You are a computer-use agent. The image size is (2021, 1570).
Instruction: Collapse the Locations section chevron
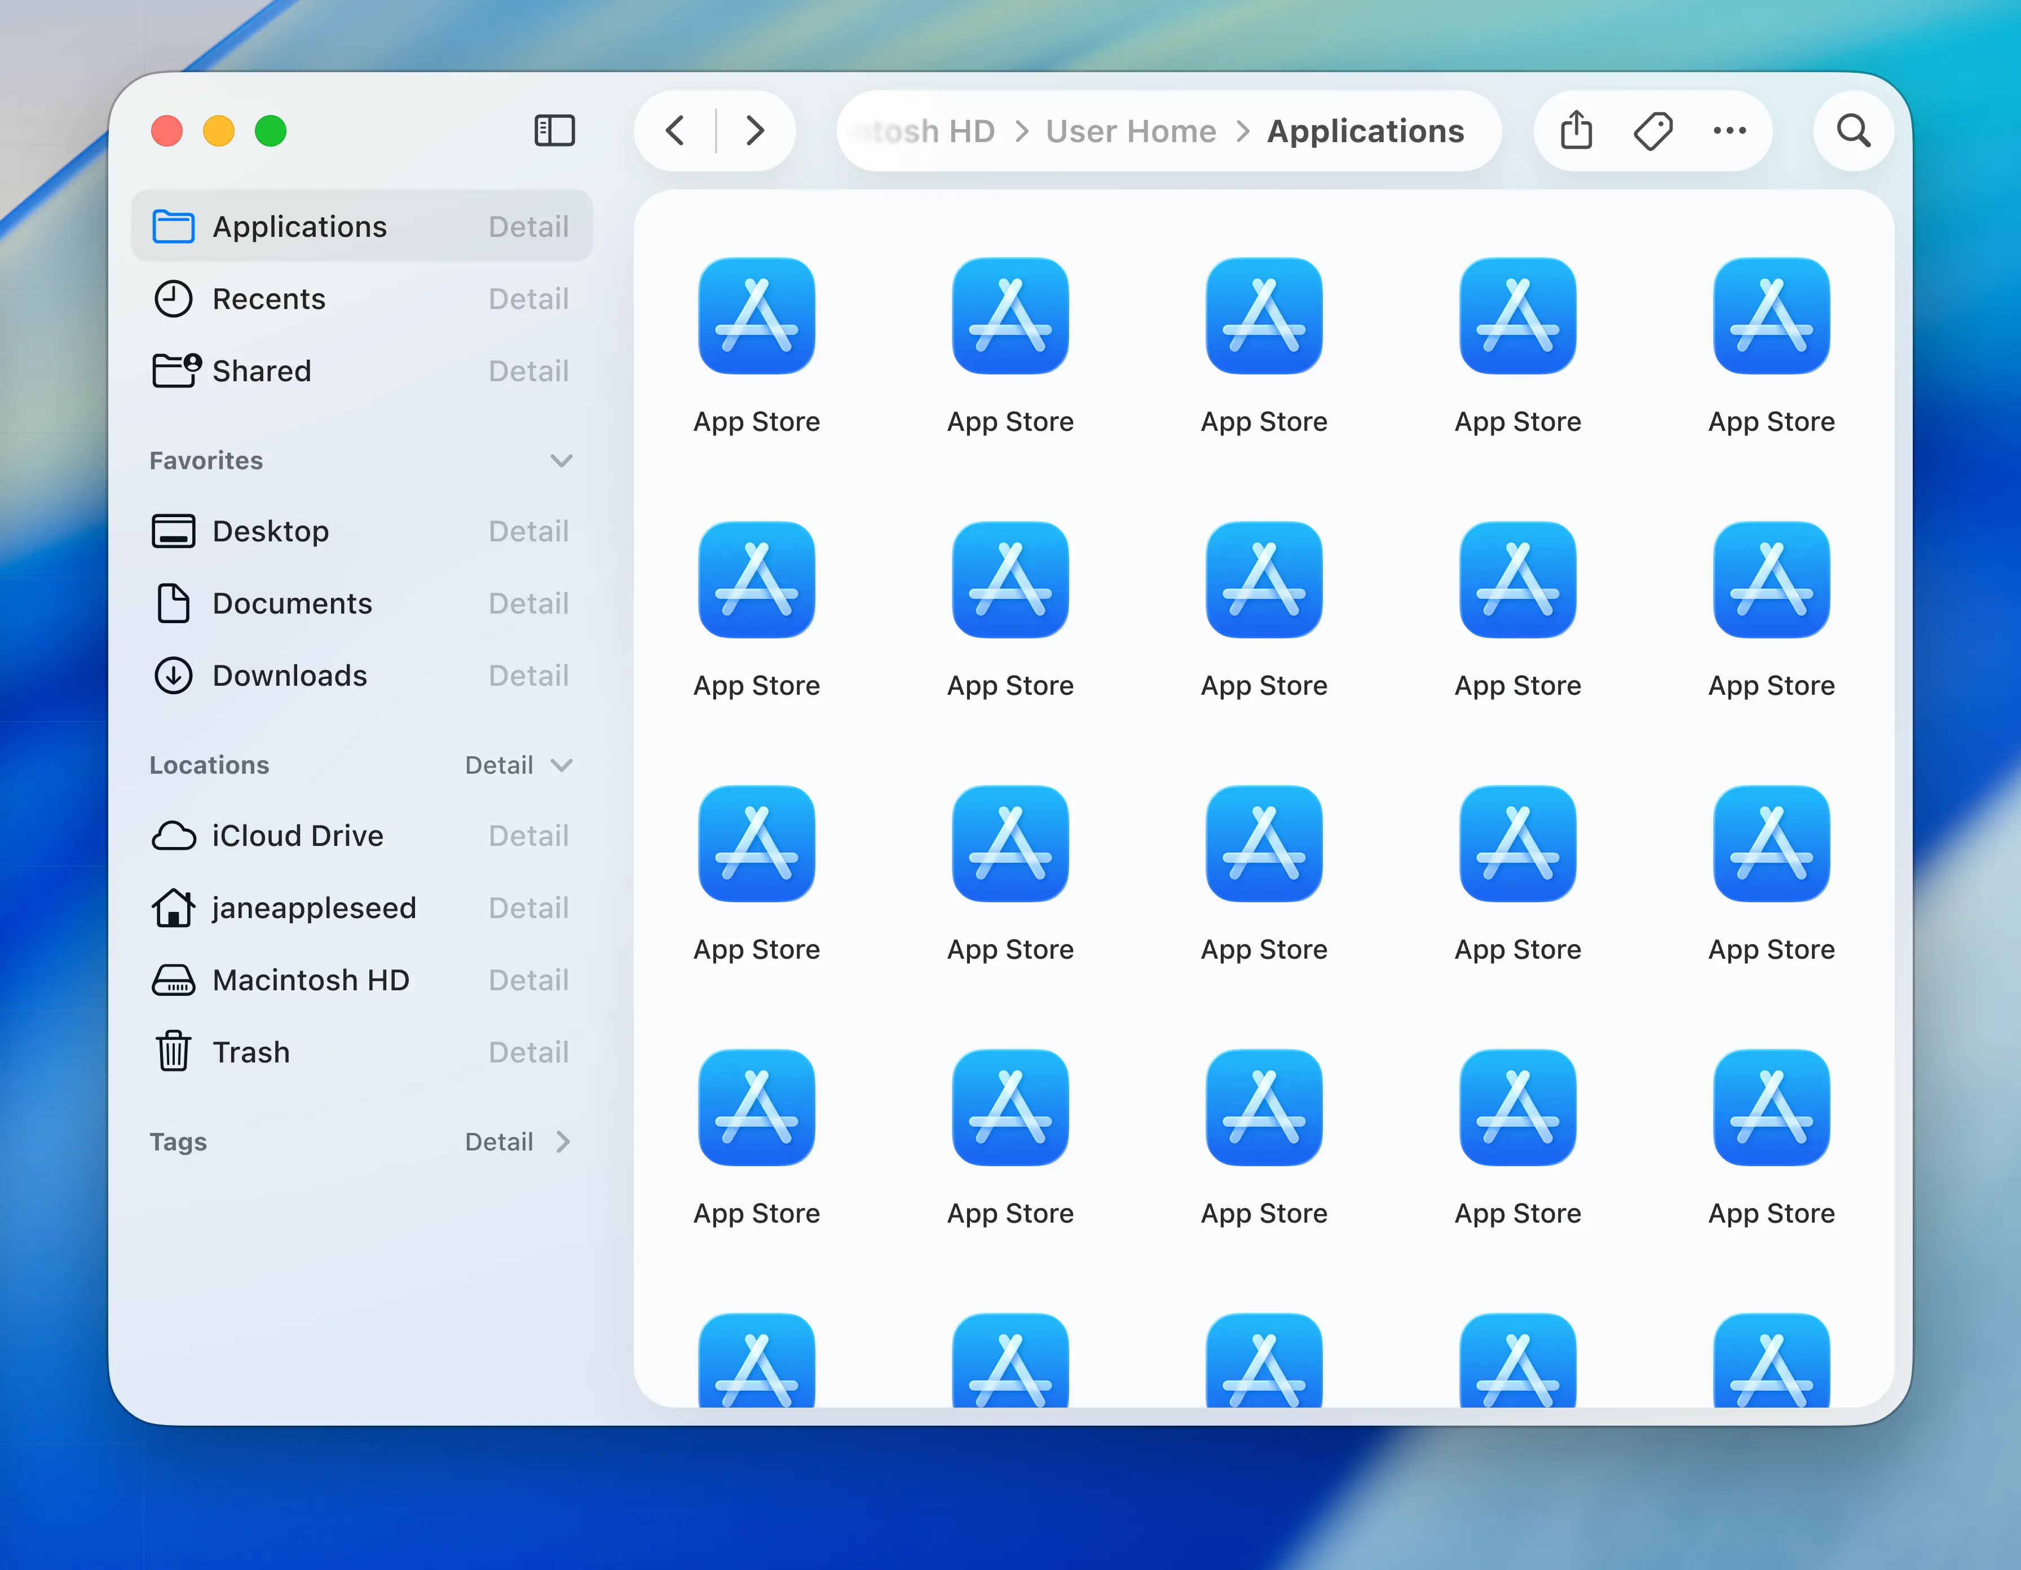561,765
